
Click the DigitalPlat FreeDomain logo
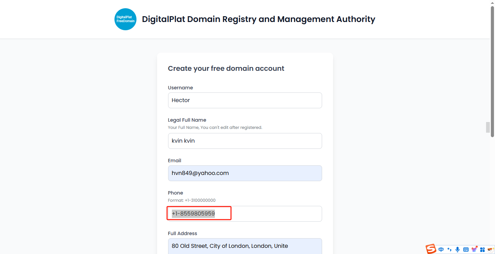click(125, 19)
